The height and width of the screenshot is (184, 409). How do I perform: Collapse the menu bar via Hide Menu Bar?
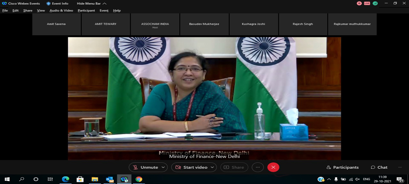pos(91,4)
